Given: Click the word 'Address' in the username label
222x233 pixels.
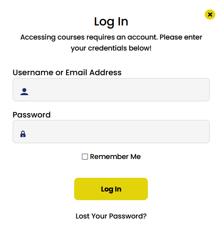Looking at the screenshot, I should (x=106, y=72).
